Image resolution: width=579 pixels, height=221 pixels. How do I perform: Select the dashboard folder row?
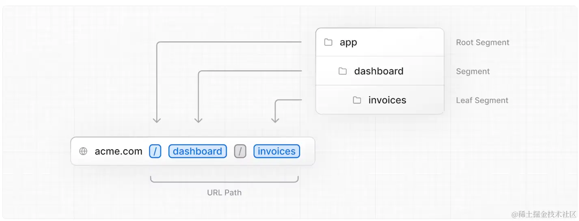point(380,71)
